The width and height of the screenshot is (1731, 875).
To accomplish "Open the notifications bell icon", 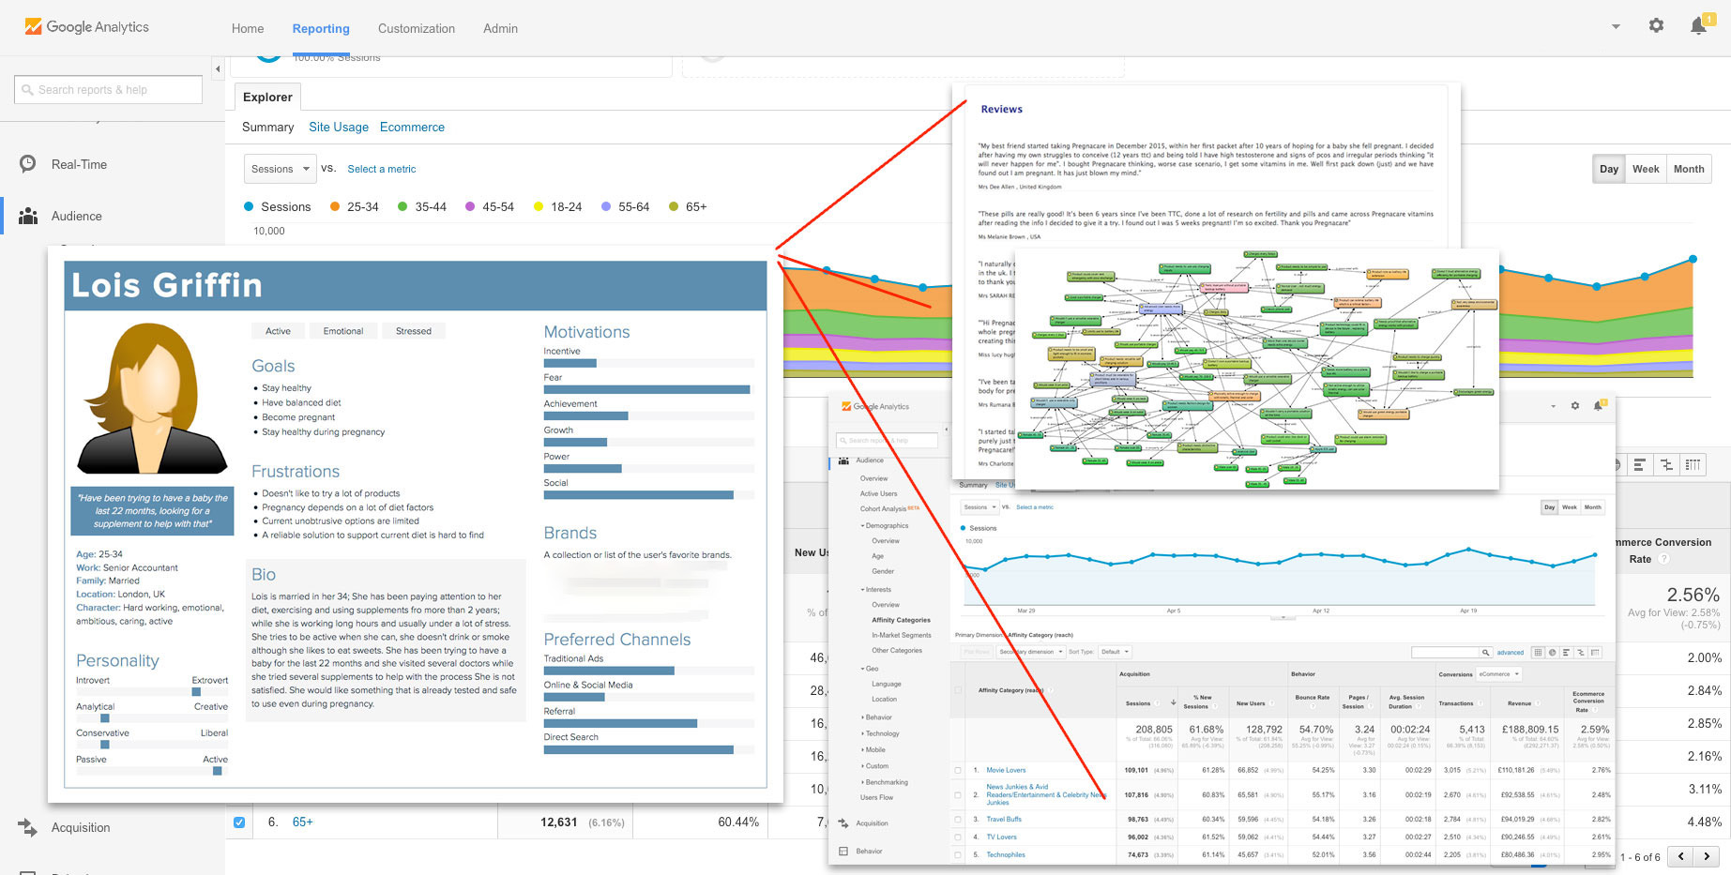I will [1699, 26].
